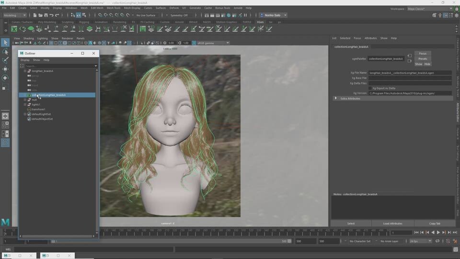This screenshot has height=259, width=460.
Task: Click the Xg File Name input field
Action: coord(410,73)
